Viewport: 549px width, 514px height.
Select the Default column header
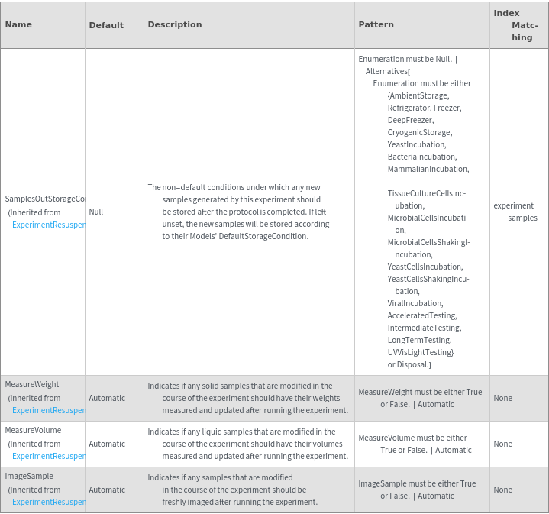point(106,25)
